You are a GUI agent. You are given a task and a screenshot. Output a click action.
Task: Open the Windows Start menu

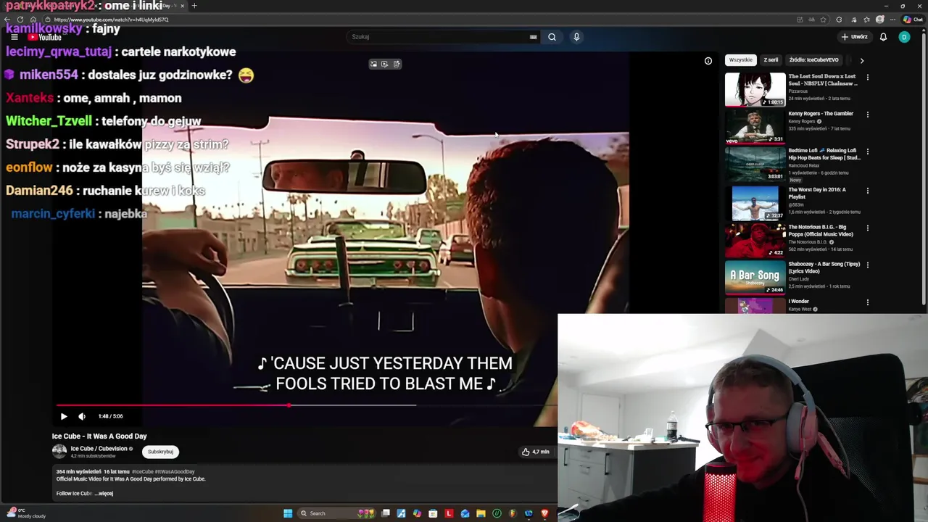(x=288, y=513)
